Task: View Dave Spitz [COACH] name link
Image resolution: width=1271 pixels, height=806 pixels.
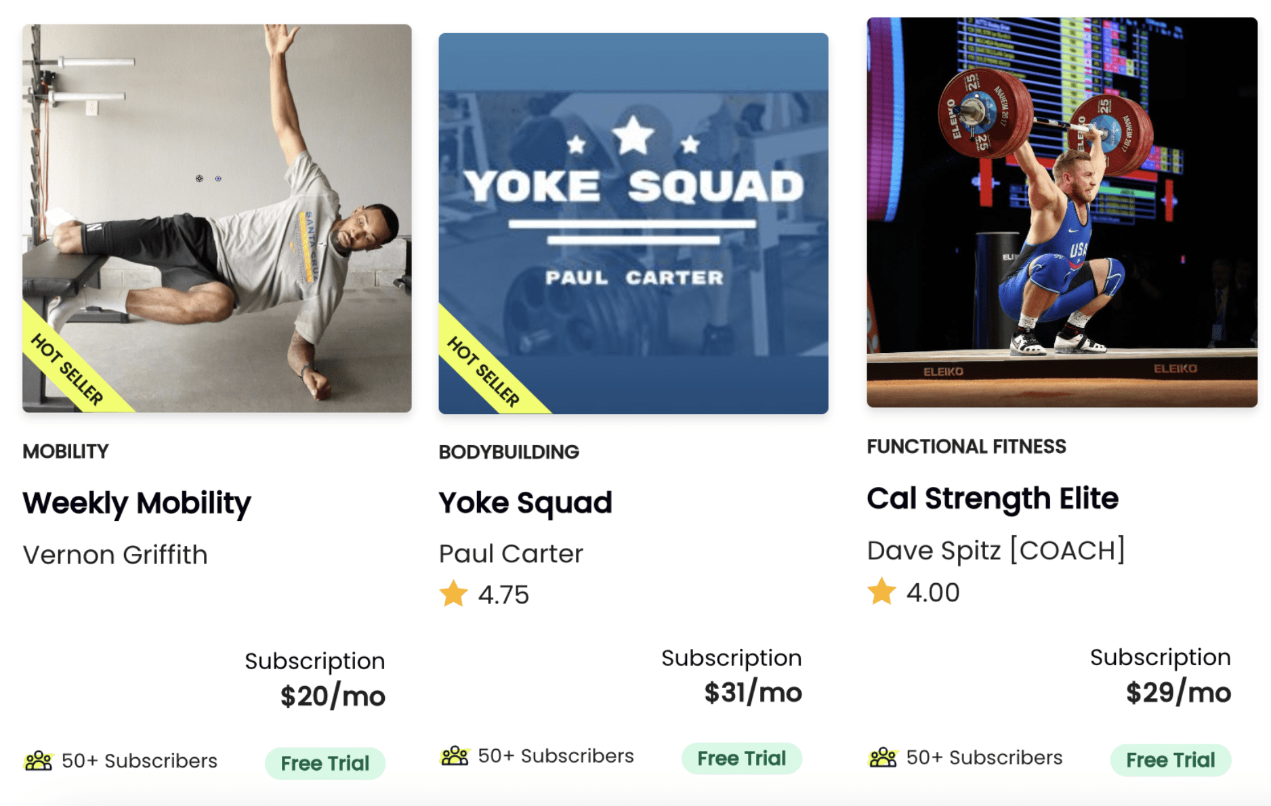Action: [x=996, y=551]
